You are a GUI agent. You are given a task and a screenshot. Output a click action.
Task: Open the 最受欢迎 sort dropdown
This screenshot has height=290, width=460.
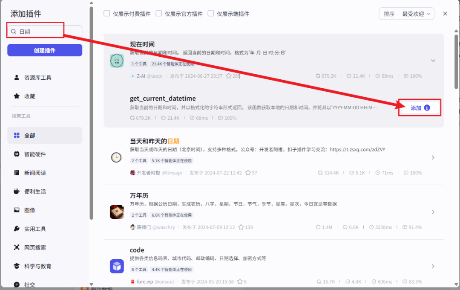coord(413,13)
